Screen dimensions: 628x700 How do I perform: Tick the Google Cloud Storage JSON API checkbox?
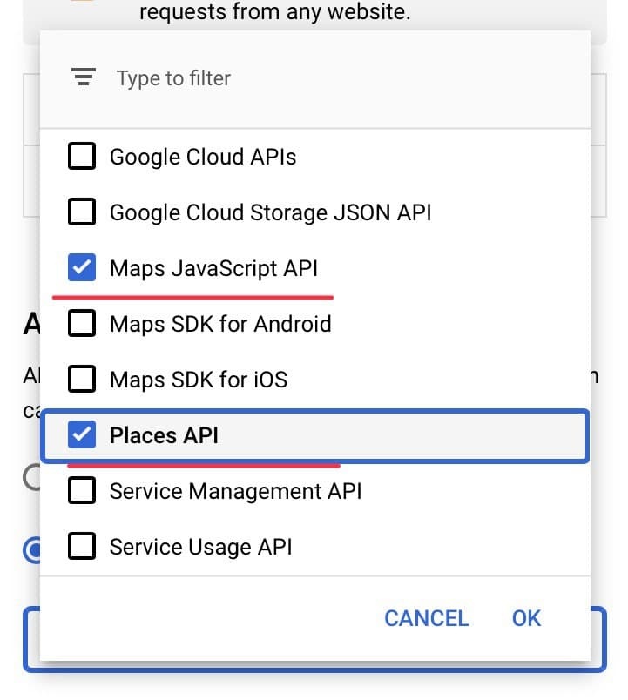[82, 212]
